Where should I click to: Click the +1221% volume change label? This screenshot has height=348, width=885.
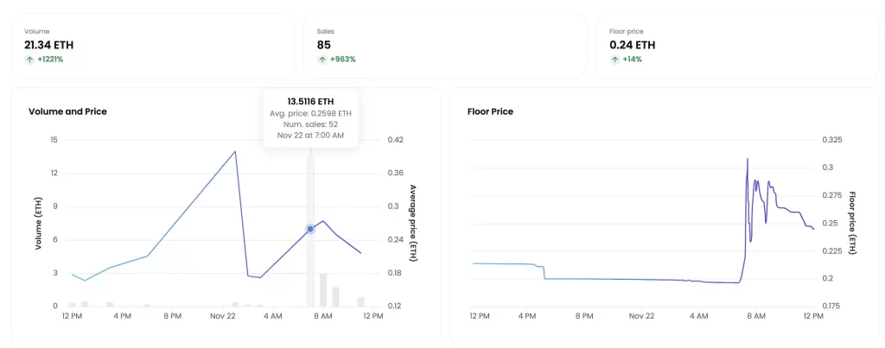[x=49, y=60]
